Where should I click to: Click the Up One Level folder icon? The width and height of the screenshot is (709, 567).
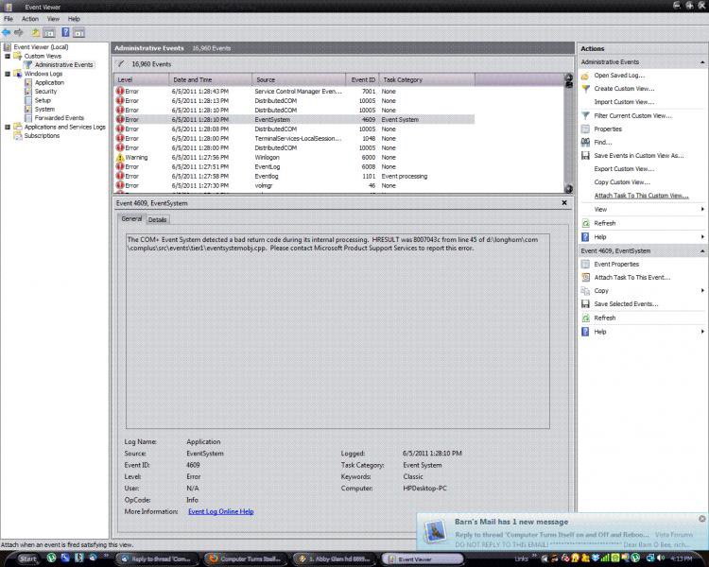[x=35, y=32]
